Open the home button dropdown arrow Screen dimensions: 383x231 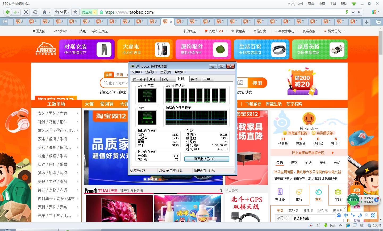click(49, 12)
